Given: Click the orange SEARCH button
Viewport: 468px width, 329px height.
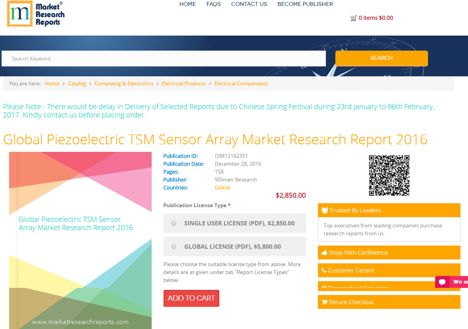Looking at the screenshot, I should 381,58.
